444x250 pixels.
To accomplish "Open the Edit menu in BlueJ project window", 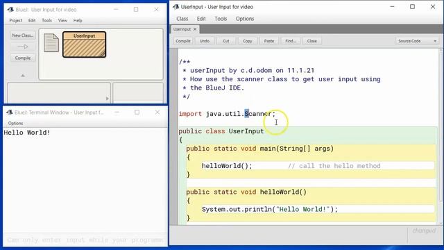I will click(32, 20).
